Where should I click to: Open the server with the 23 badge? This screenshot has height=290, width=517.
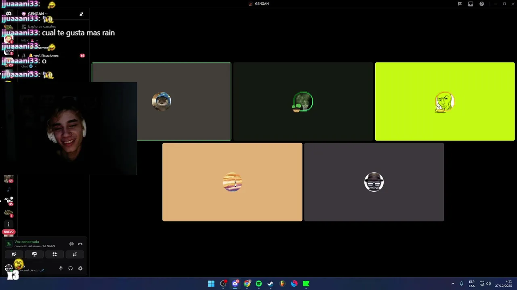click(8, 62)
